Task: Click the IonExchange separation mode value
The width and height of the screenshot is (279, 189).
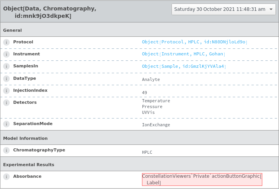Action: [156, 125]
